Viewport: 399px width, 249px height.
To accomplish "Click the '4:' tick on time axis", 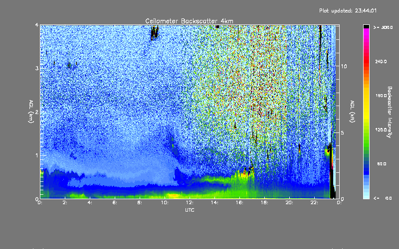I will pyautogui.click(x=90, y=203).
